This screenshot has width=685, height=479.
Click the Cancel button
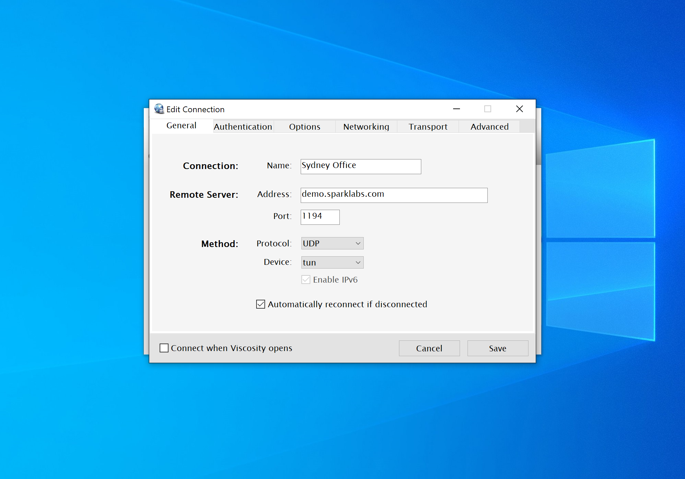click(430, 347)
